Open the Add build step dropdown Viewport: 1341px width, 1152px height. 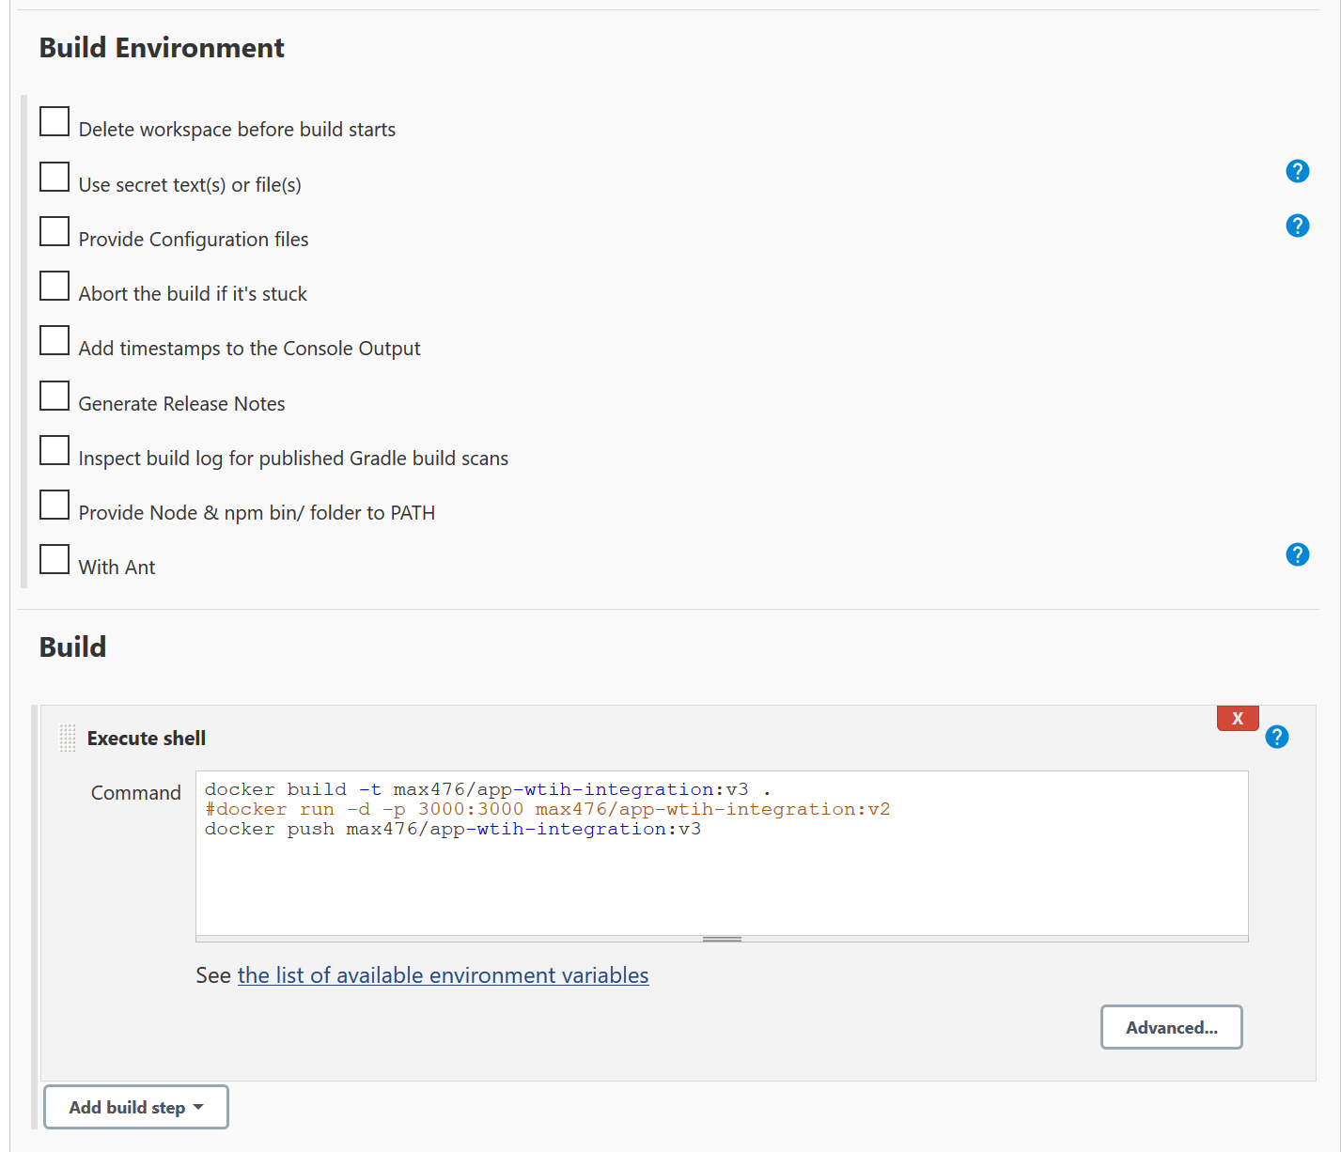[136, 1107]
